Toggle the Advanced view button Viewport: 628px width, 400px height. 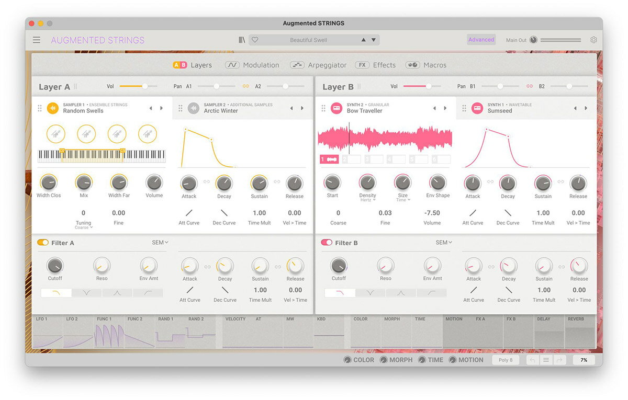pos(481,40)
